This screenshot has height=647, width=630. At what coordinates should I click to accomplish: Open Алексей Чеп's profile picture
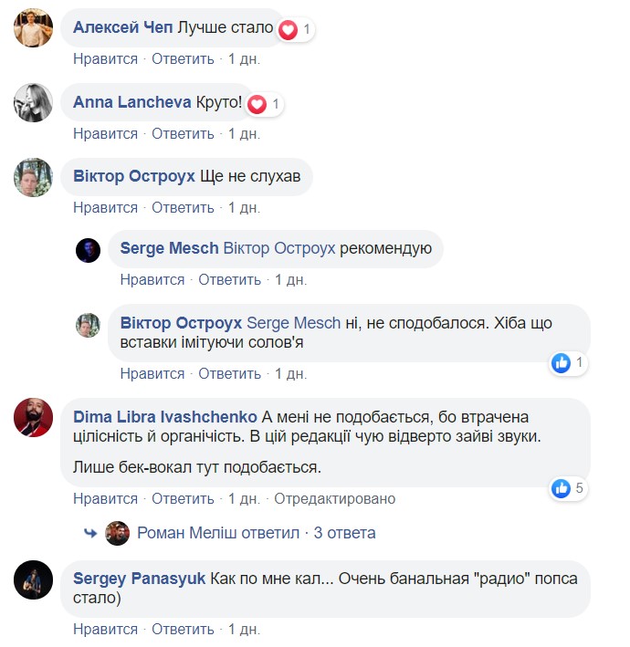33,27
